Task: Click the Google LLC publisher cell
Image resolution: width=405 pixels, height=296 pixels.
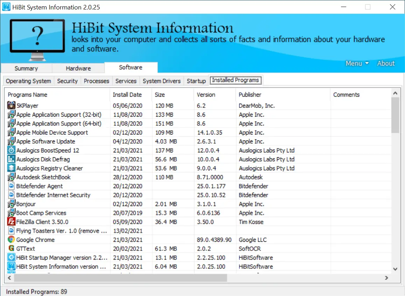Action: pyautogui.click(x=253, y=240)
